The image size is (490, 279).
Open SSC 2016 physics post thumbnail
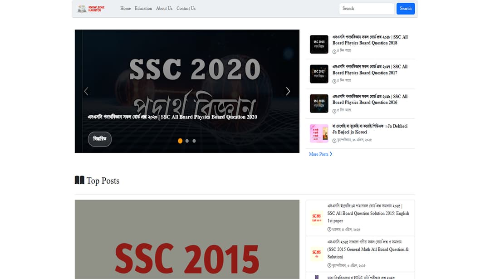coord(319,103)
